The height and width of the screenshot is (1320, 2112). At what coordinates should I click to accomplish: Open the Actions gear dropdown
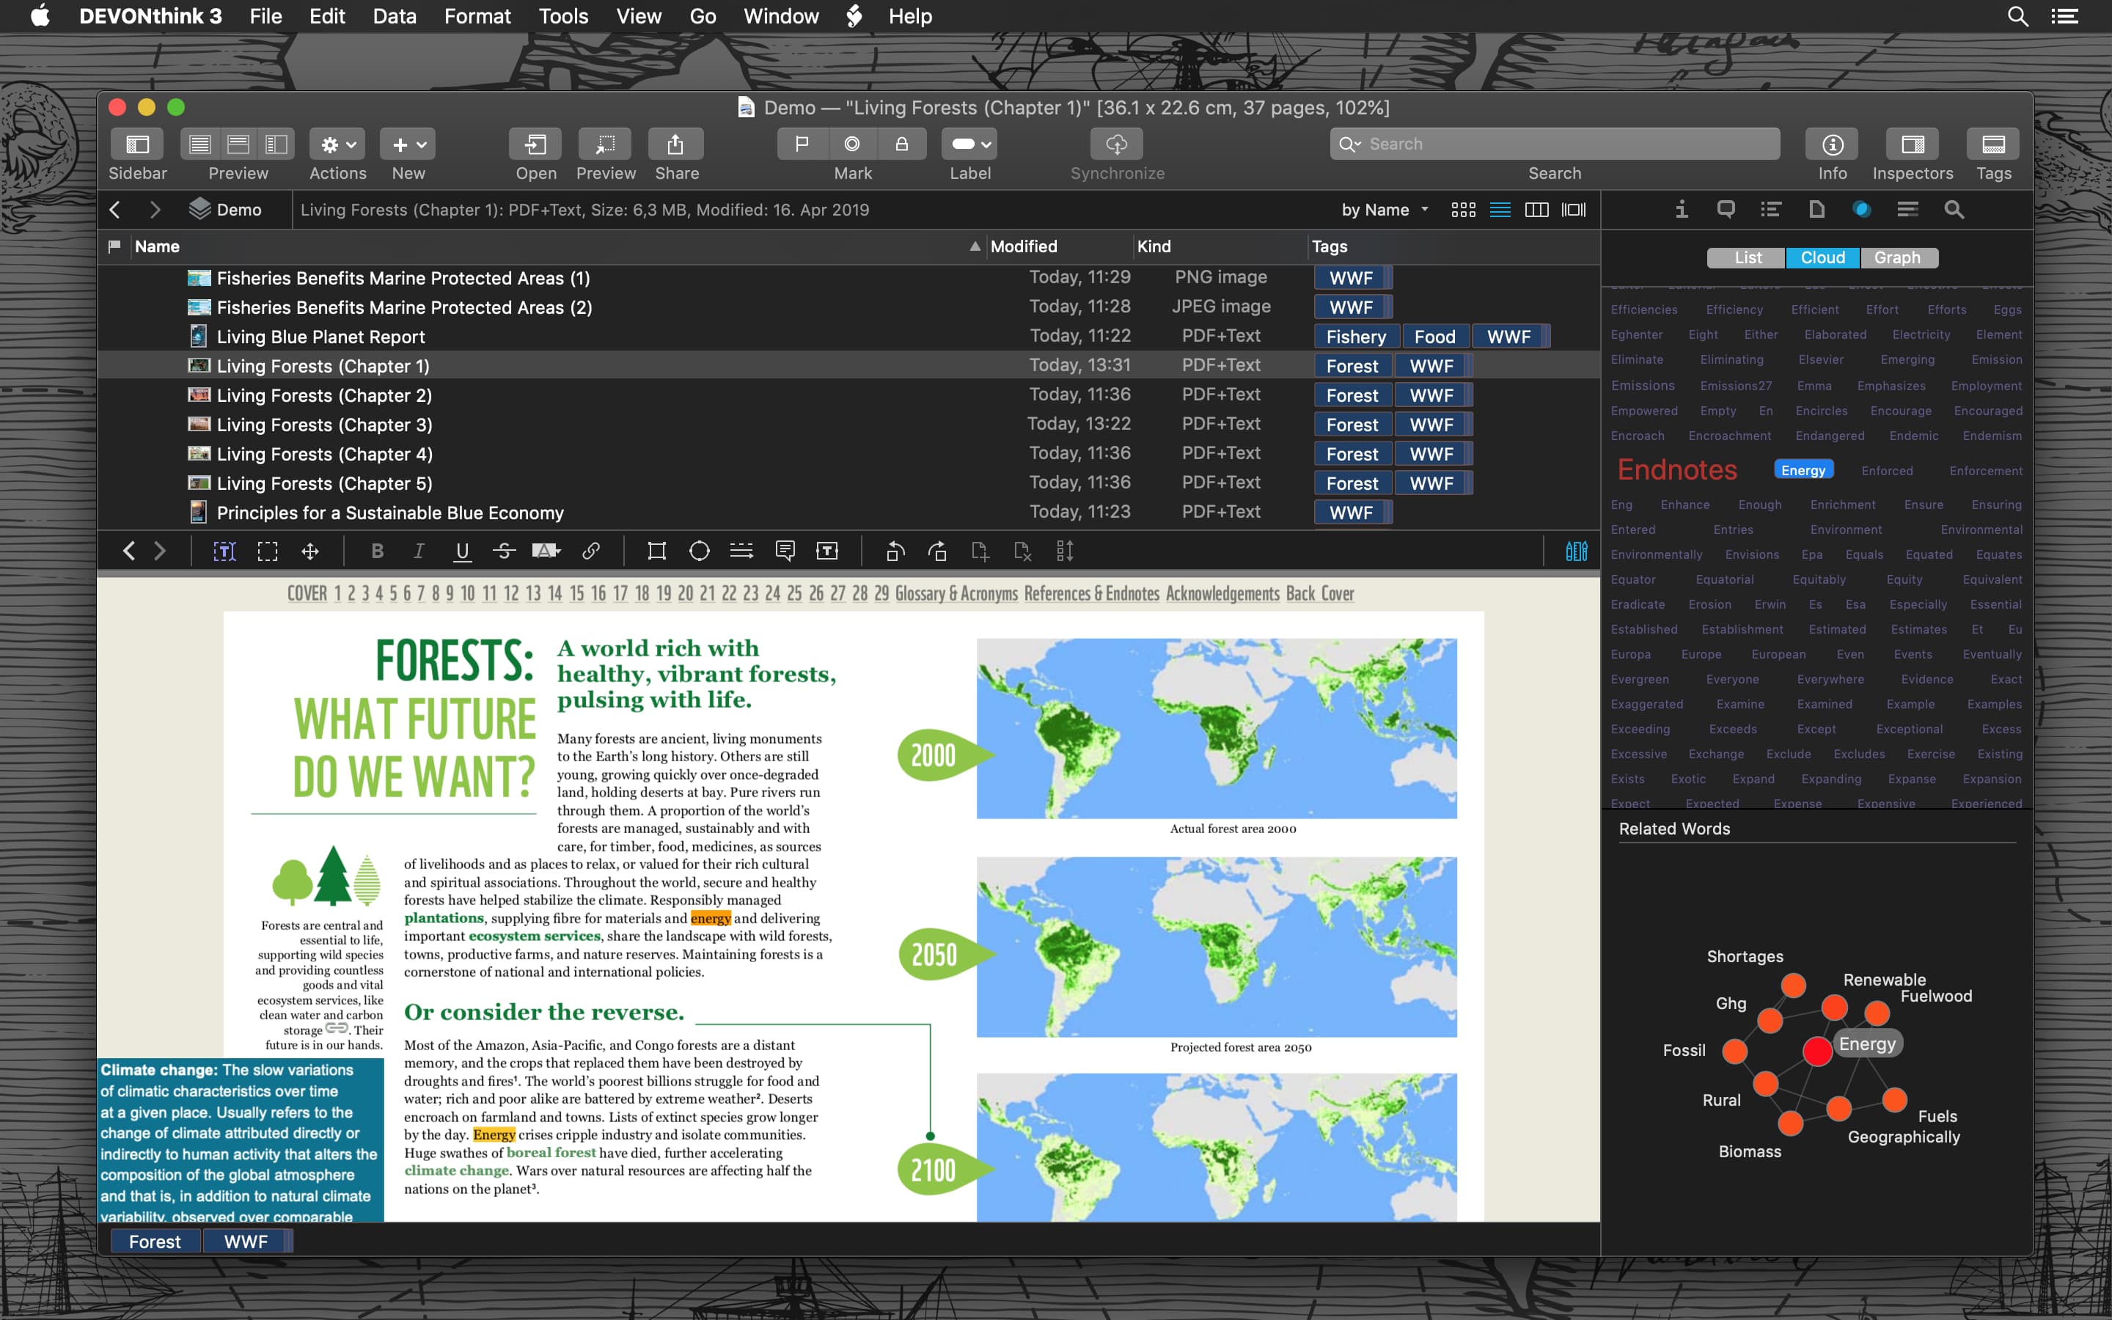click(x=338, y=144)
